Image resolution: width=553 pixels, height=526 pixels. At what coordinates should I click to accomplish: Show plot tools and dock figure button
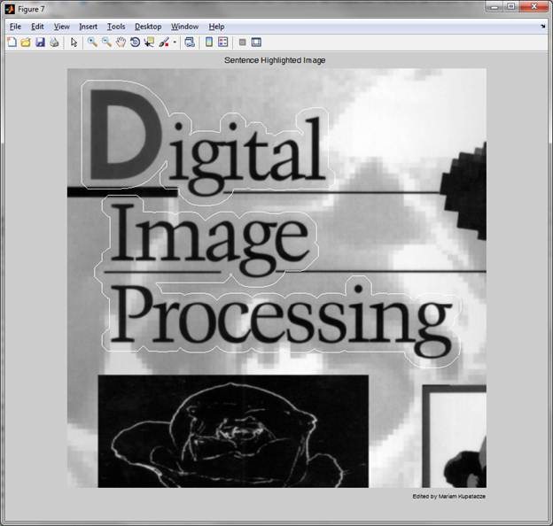(256, 42)
